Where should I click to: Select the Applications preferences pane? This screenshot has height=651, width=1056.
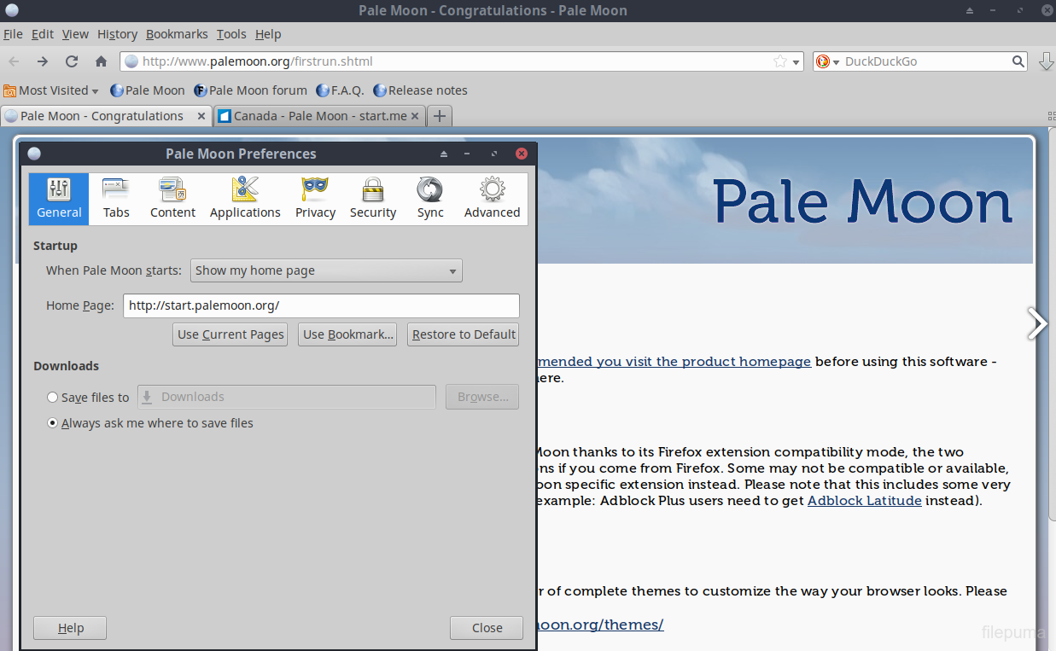point(245,198)
